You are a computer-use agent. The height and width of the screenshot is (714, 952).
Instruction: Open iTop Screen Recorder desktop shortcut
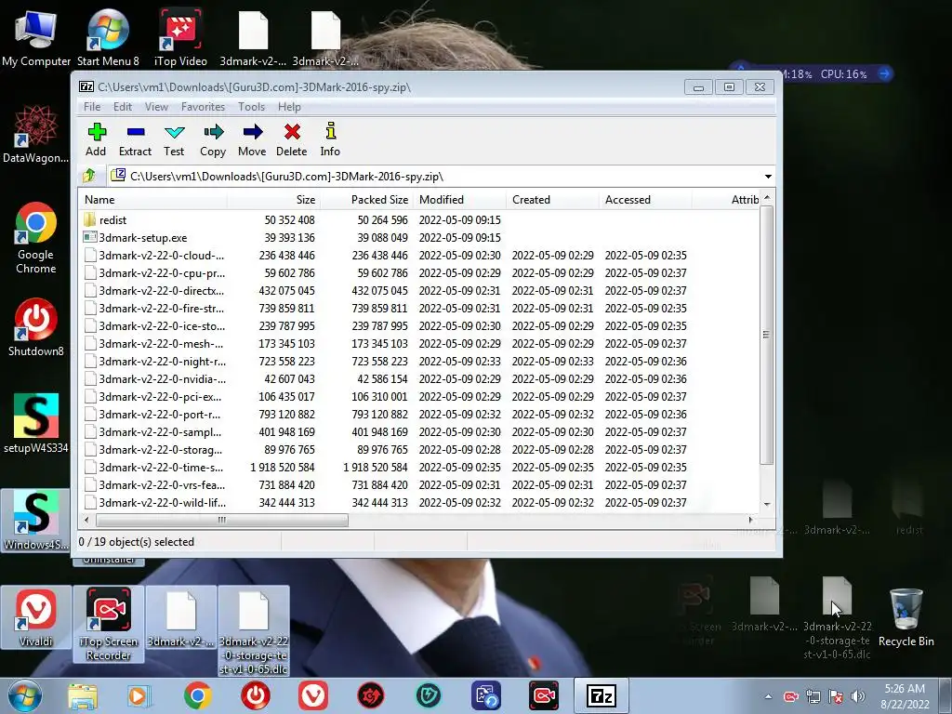[108, 624]
